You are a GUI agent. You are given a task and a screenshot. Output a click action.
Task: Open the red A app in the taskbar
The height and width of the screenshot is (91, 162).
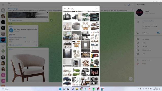click(89, 89)
